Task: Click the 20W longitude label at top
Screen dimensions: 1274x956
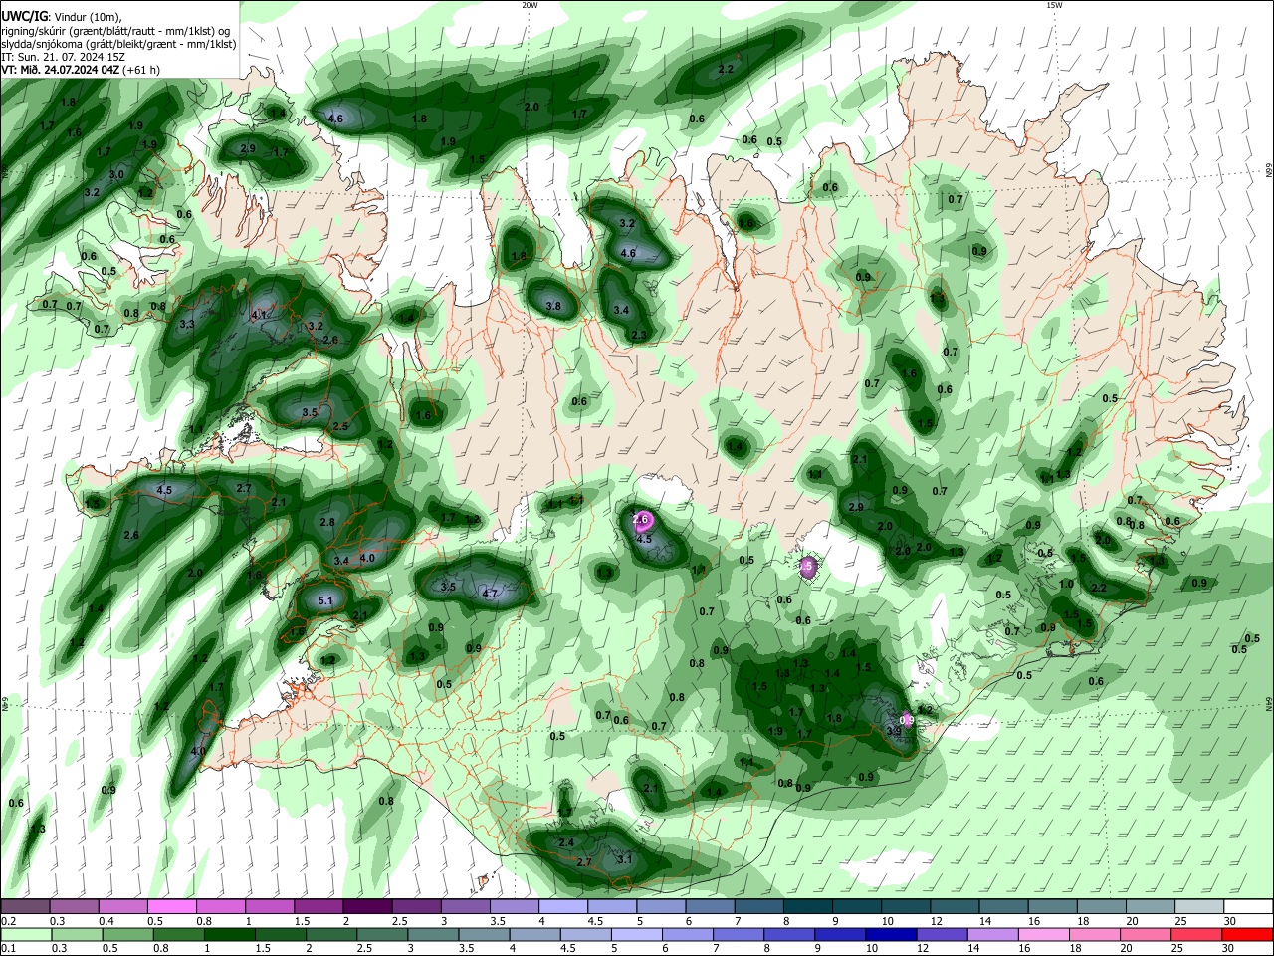Action: tap(531, 5)
